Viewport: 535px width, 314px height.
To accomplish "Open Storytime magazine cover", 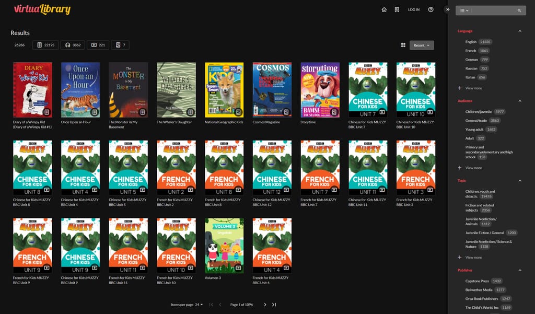I will (320, 90).
